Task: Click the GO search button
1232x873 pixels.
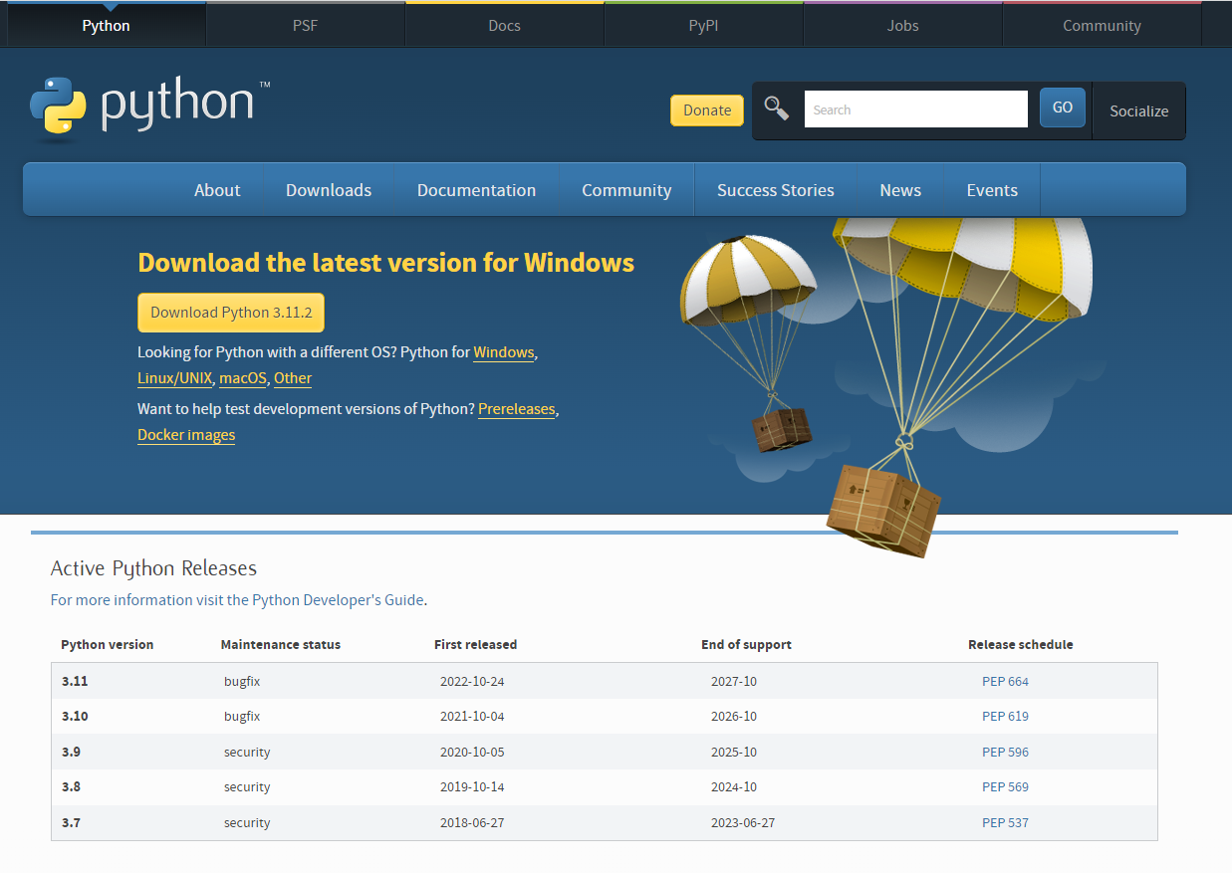Action: (1063, 108)
